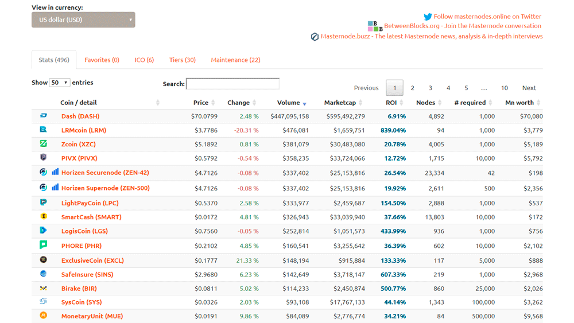The width and height of the screenshot is (574, 323).
Task: Sort table by Mn worth column
Action: [x=522, y=103]
